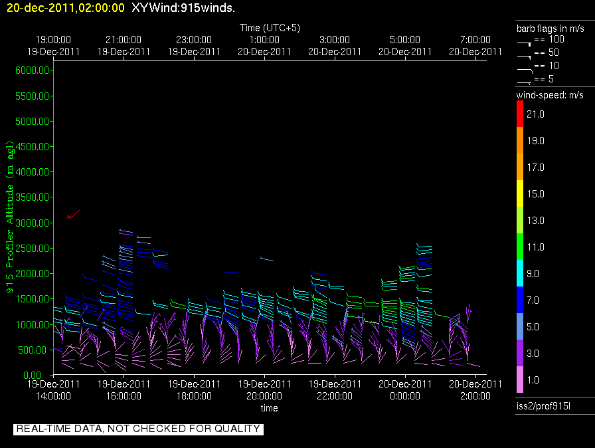This screenshot has width=595, height=448.
Task: Click the Time (UTC+5) axis title
Action: coord(270,28)
